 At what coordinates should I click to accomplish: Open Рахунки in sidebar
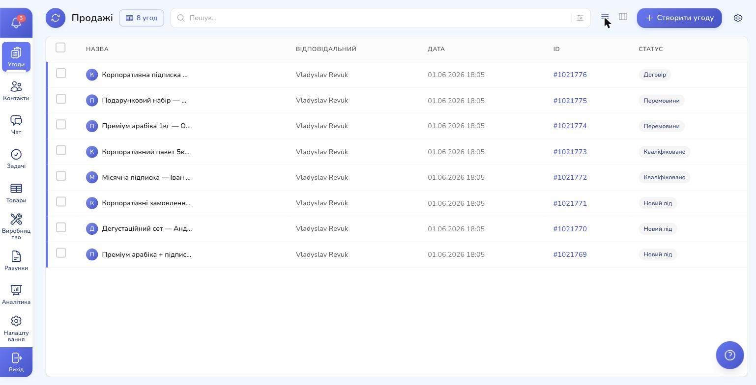pyautogui.click(x=16, y=261)
